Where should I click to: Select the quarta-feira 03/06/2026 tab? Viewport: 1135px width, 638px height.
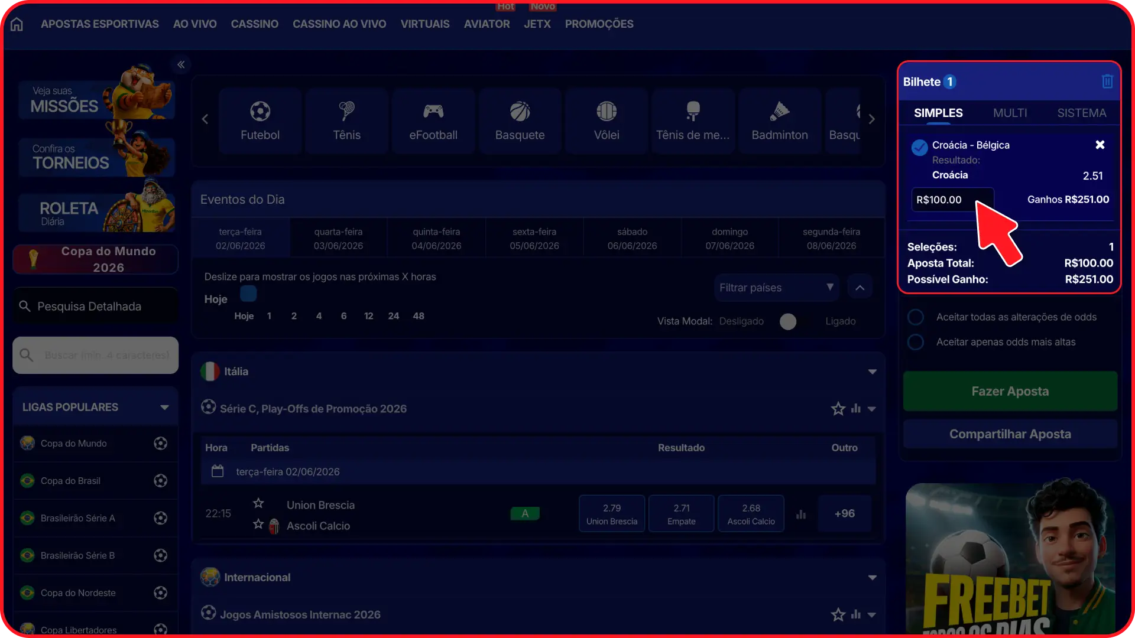[338, 239]
